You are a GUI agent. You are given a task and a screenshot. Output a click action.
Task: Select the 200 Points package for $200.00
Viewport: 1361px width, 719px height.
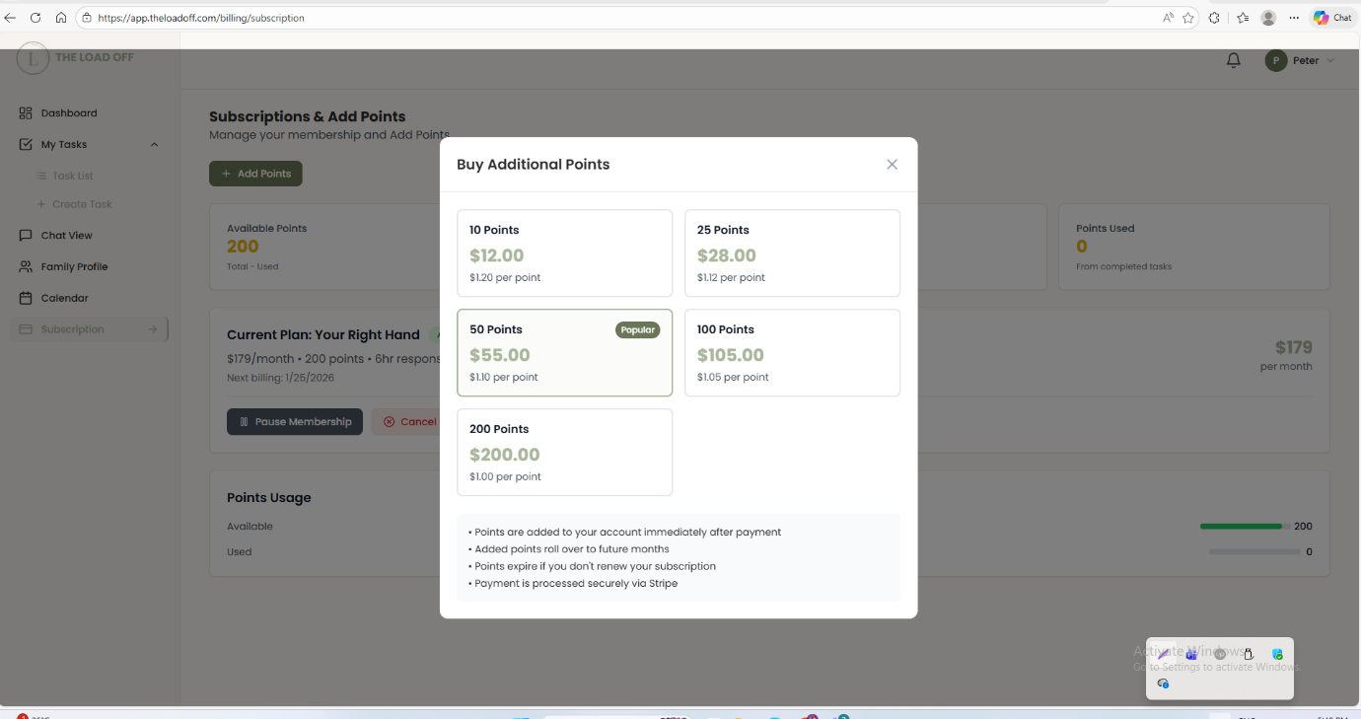[x=565, y=453]
